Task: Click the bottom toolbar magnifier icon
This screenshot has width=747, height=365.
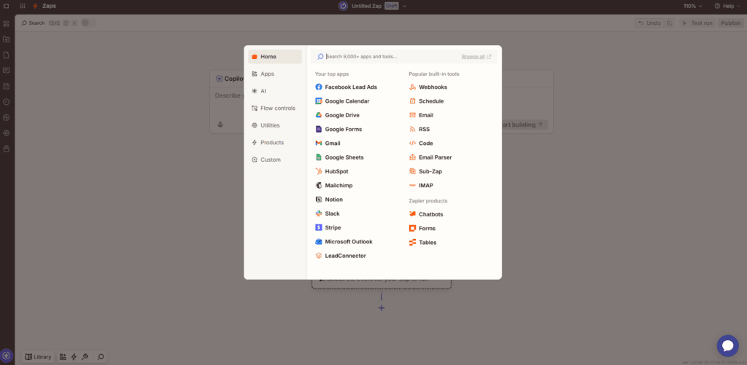Action: point(101,356)
